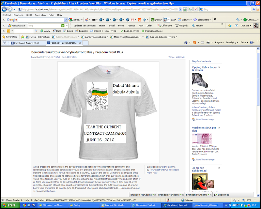
Task: Click the Vertaler translator toolbar button
Action: pos(197,26)
